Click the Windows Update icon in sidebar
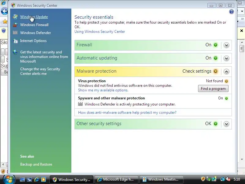Viewport: 245px width, 184px height. point(15,17)
